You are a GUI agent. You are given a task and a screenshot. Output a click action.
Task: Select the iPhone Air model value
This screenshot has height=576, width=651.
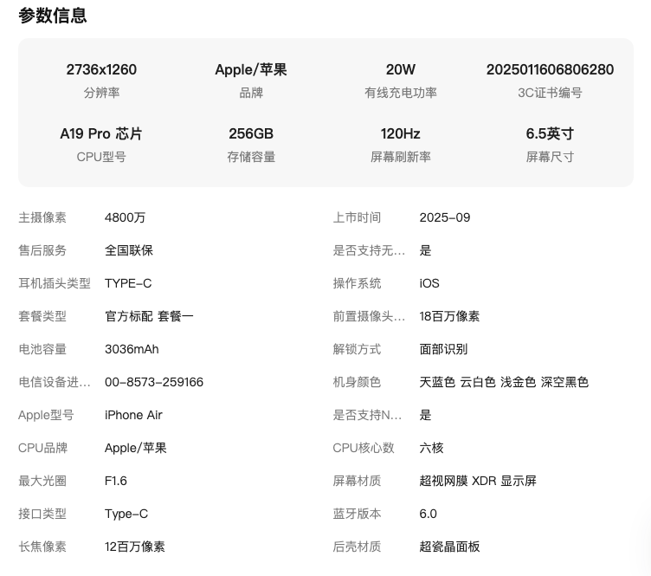133,415
